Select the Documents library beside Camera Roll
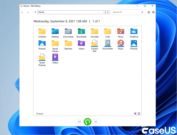The width and height of the screenshot is (177, 135). point(107,45)
